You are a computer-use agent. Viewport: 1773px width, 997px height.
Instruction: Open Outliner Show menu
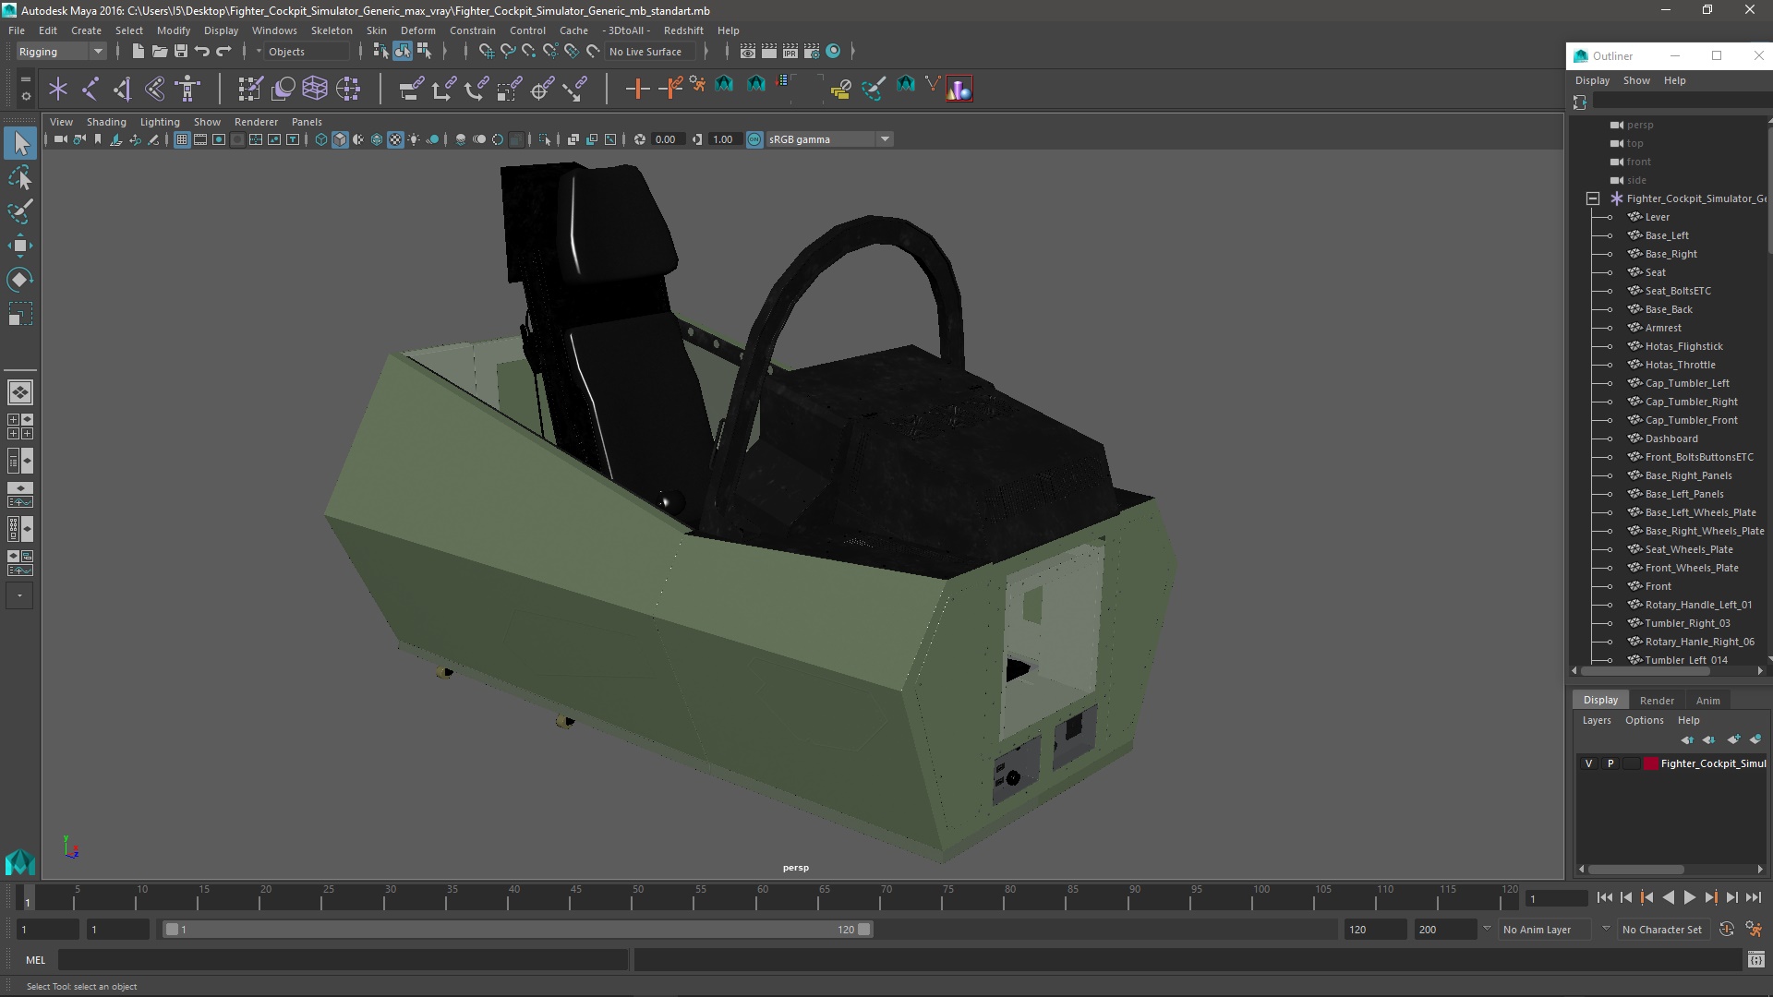pos(1636,80)
